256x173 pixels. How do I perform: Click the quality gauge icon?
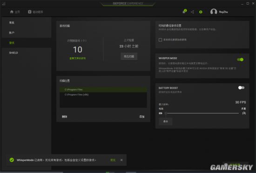point(244,113)
